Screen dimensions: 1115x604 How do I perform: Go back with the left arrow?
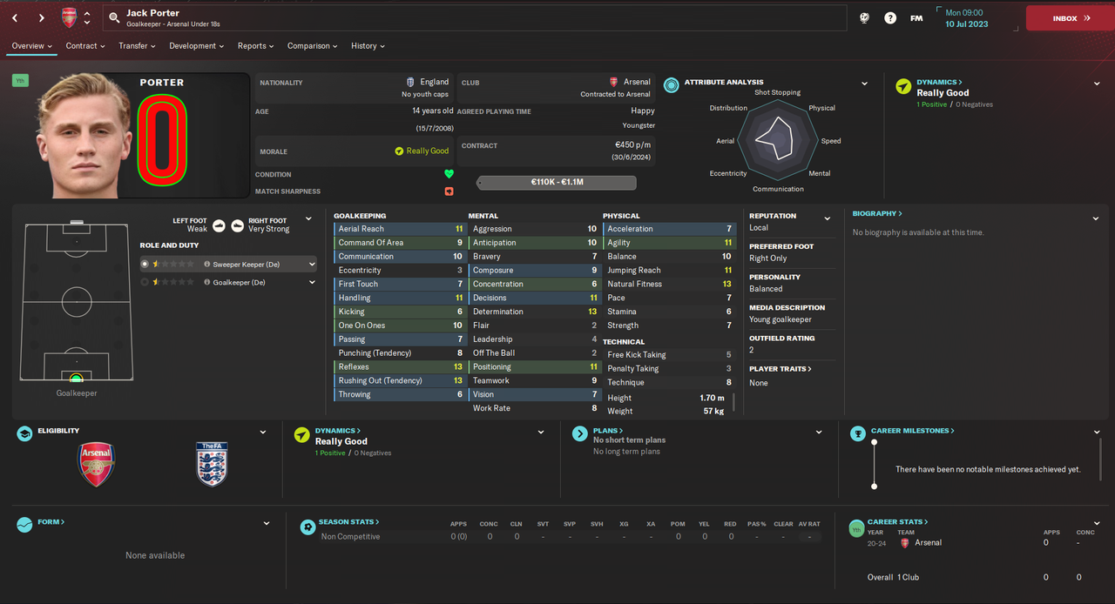(15, 17)
